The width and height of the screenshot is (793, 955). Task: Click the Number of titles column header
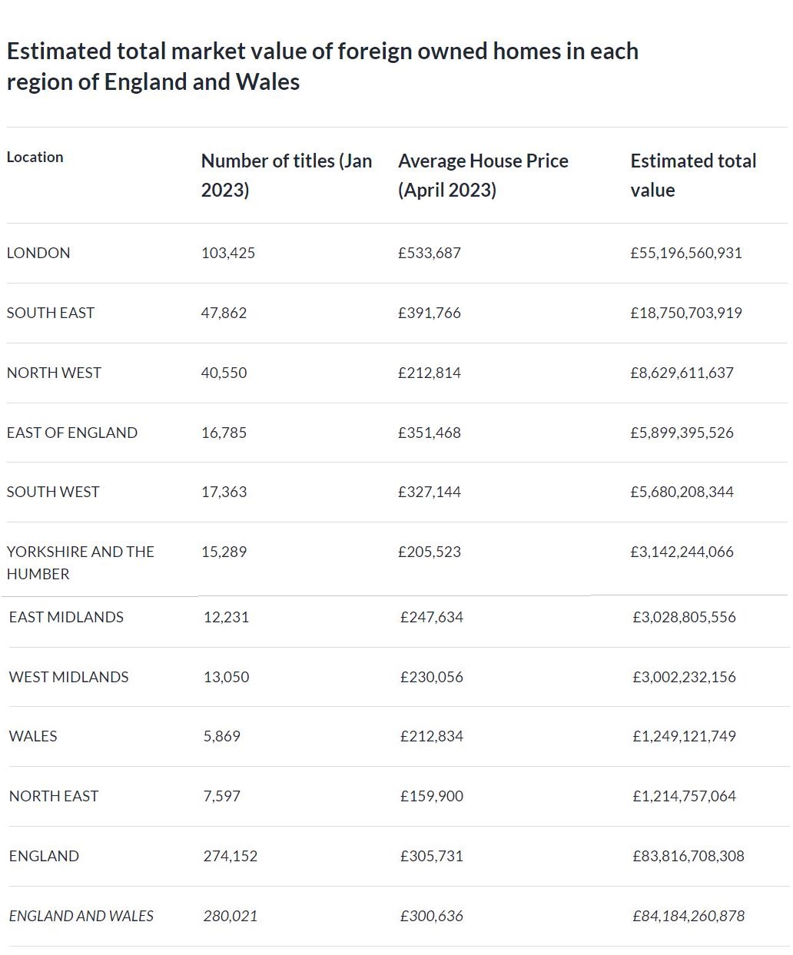[287, 175]
